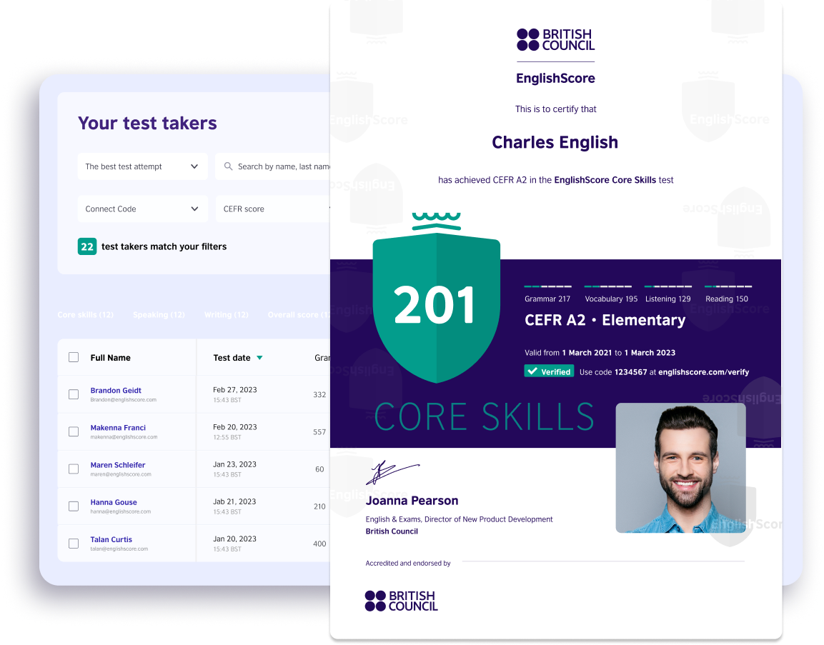Tick the checkbox for Brandon Geidt
This screenshot has height=645, width=824.
pyautogui.click(x=74, y=394)
